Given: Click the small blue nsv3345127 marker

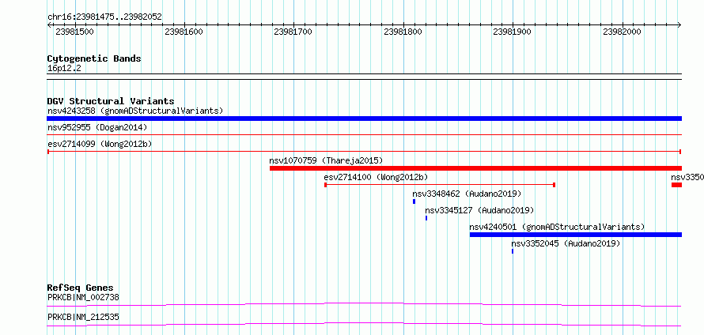Looking at the screenshot, I should click(x=426, y=218).
